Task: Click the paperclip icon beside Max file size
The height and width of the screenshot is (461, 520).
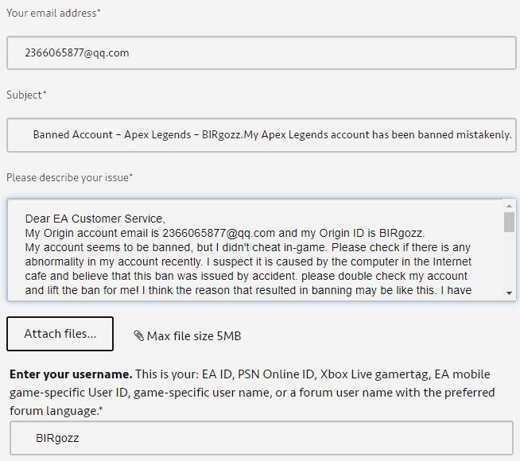Action: [138, 335]
